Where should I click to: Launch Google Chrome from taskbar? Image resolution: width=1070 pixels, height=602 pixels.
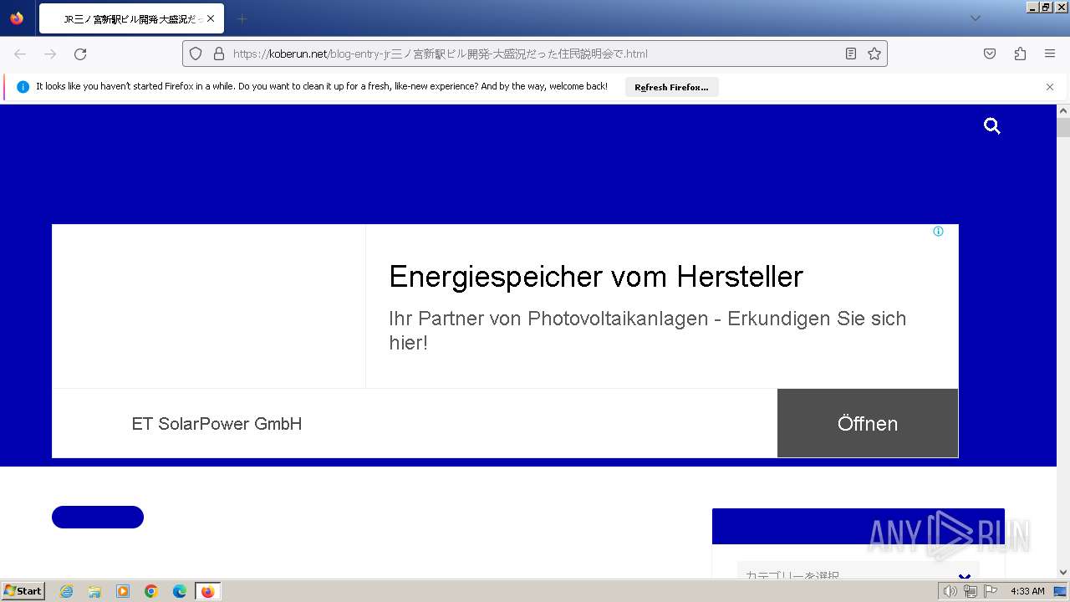[x=151, y=591]
